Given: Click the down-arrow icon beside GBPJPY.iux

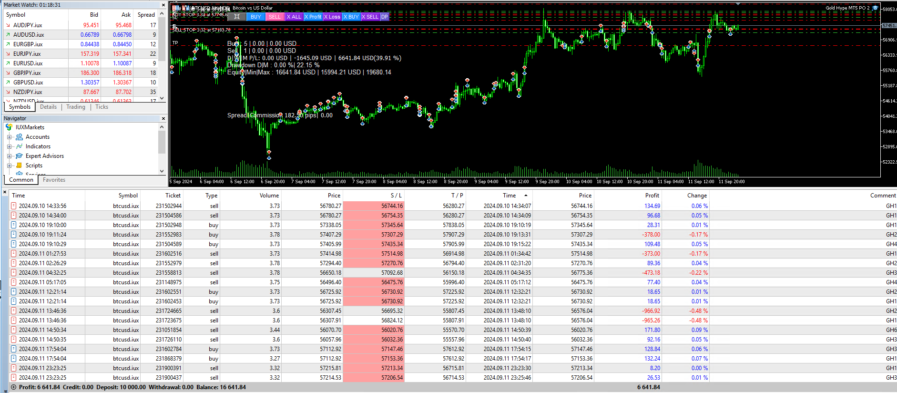Looking at the screenshot, I should click(x=8, y=73).
